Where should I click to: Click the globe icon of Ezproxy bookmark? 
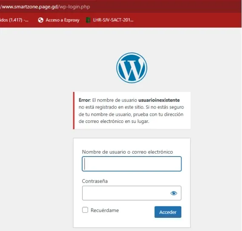pyautogui.click(x=40, y=20)
